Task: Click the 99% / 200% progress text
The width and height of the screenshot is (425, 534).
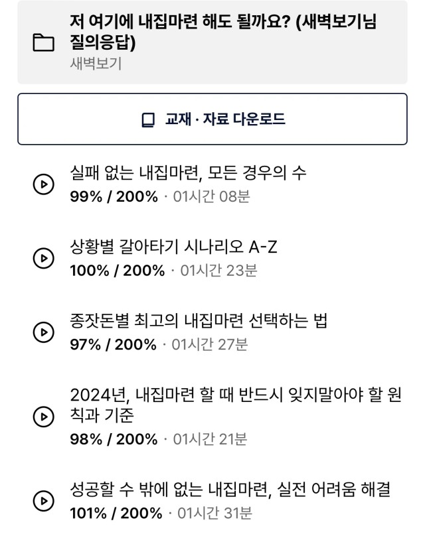Action: pos(114,197)
